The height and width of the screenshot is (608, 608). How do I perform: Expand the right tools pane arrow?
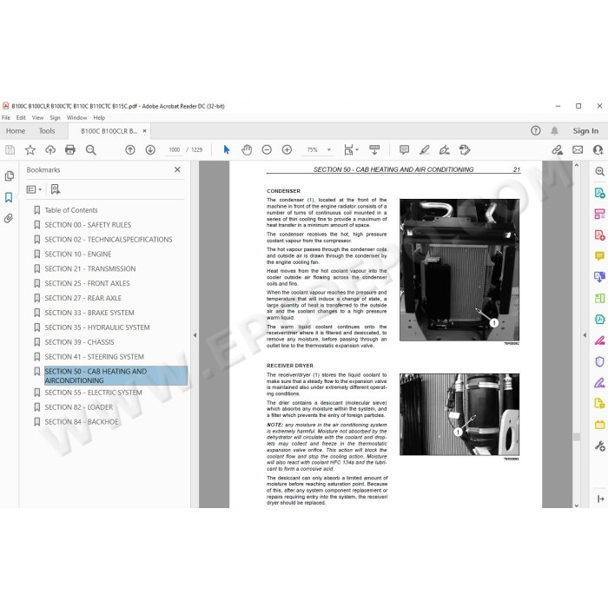click(x=585, y=335)
